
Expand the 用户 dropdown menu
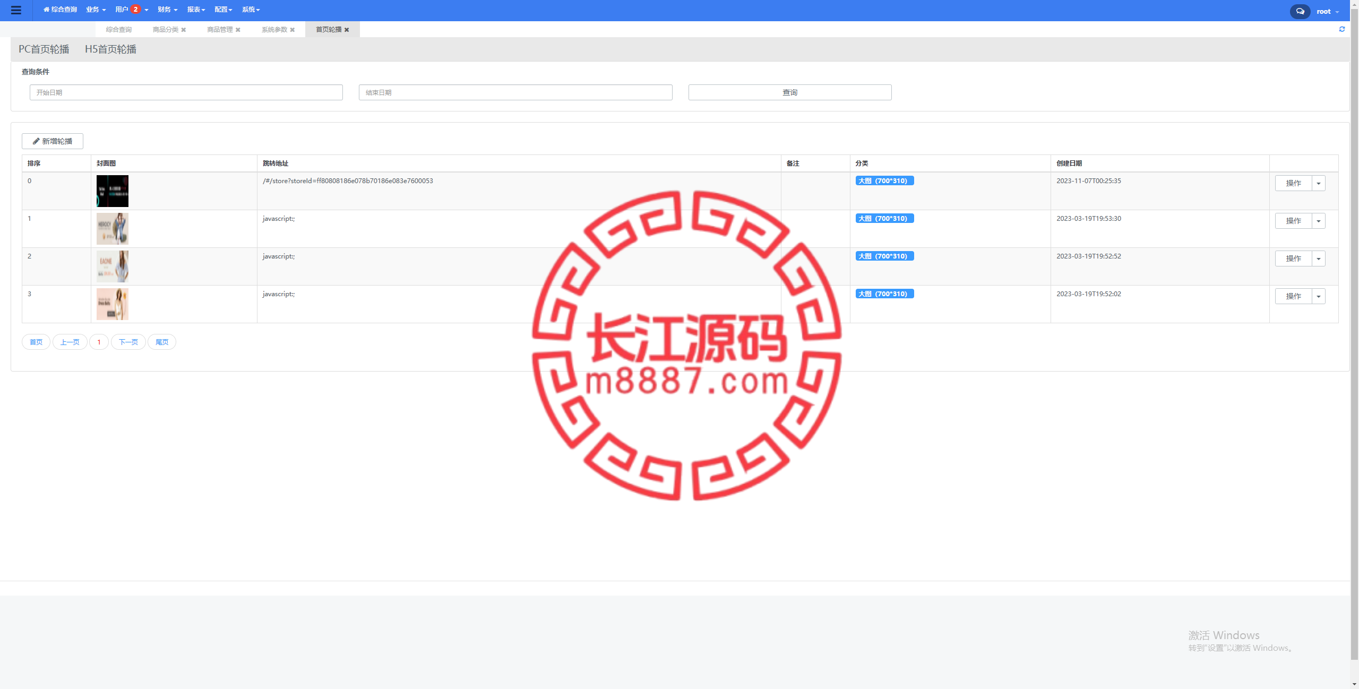point(132,10)
